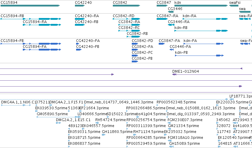Select RP003256754.5prime EST
The width and height of the screenshot is (252, 148).
point(127,123)
